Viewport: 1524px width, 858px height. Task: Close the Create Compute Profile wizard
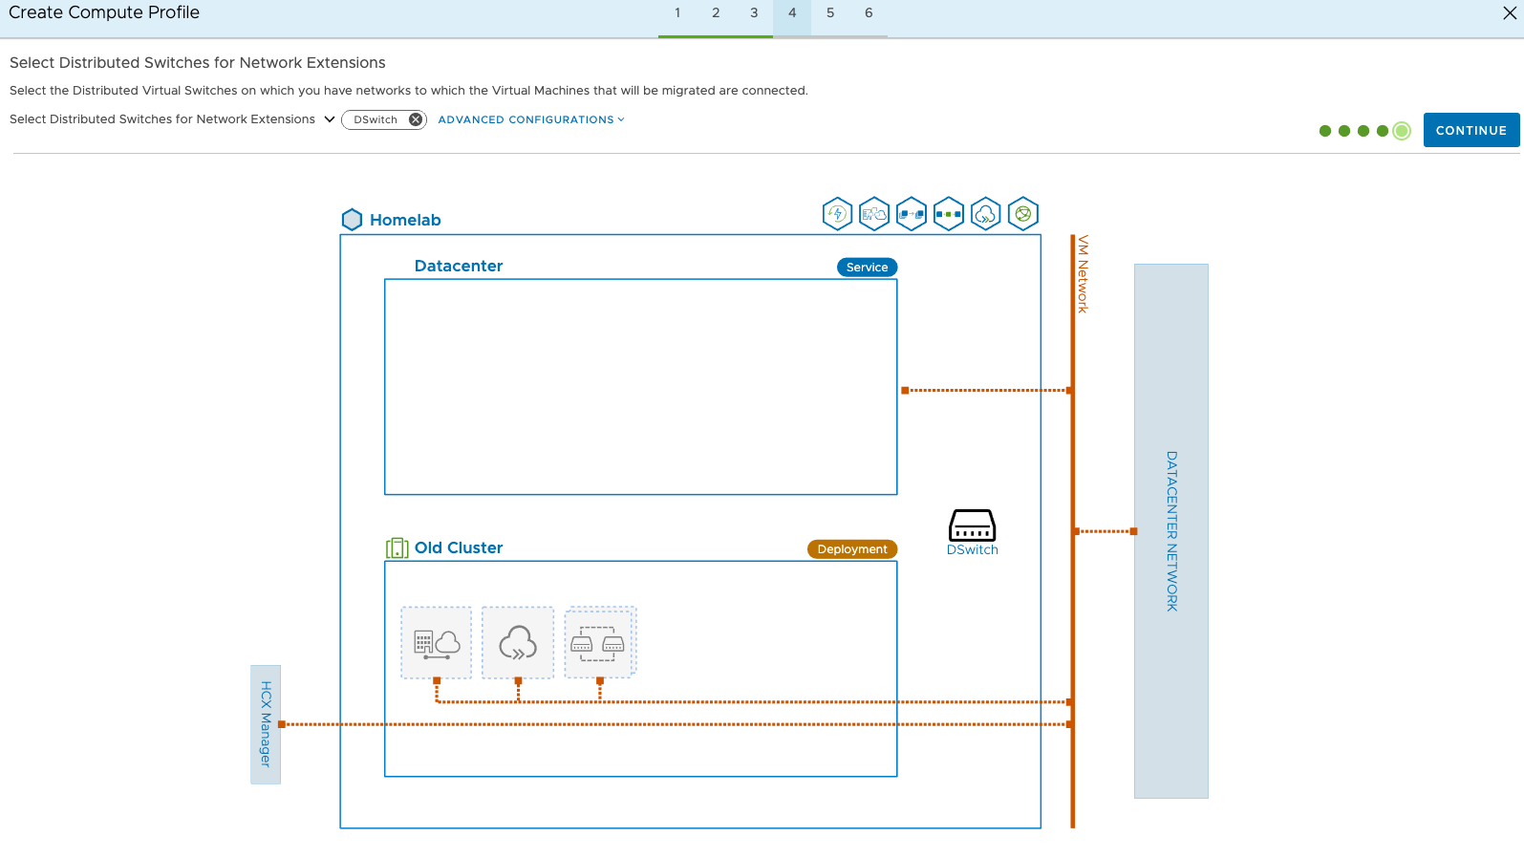1510,13
